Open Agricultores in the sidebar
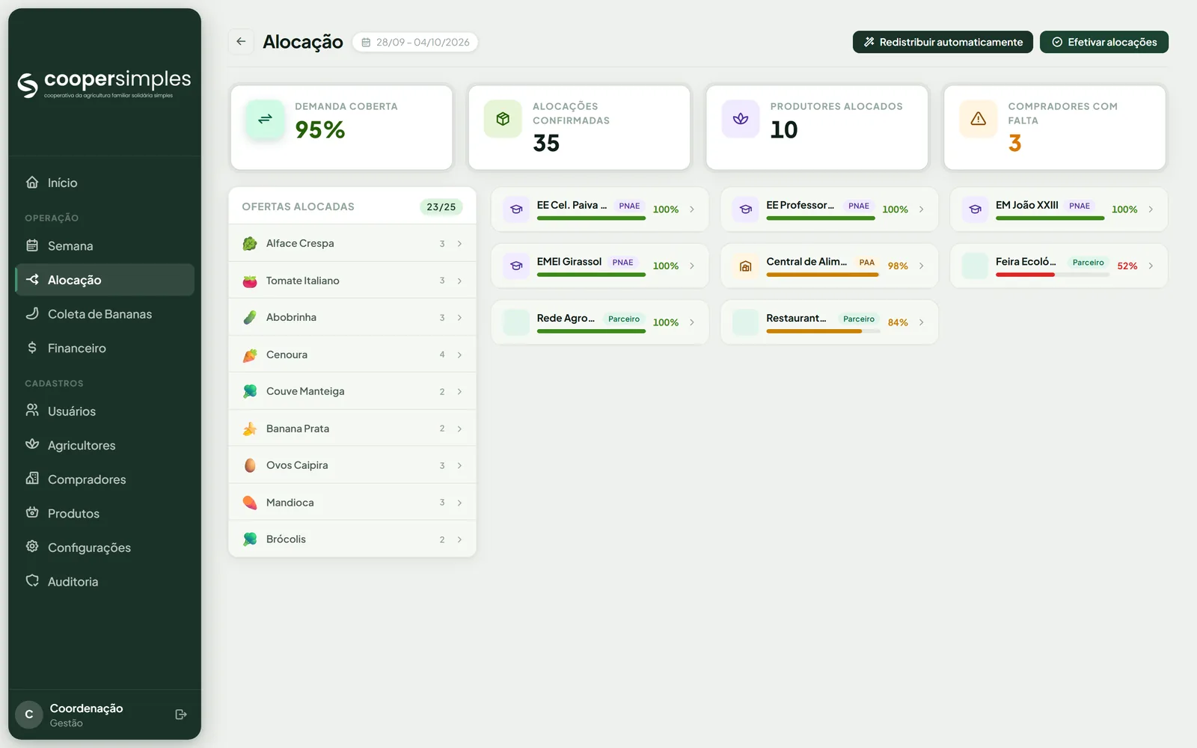Screen dimensions: 1197x748 click(x=105, y=445)
